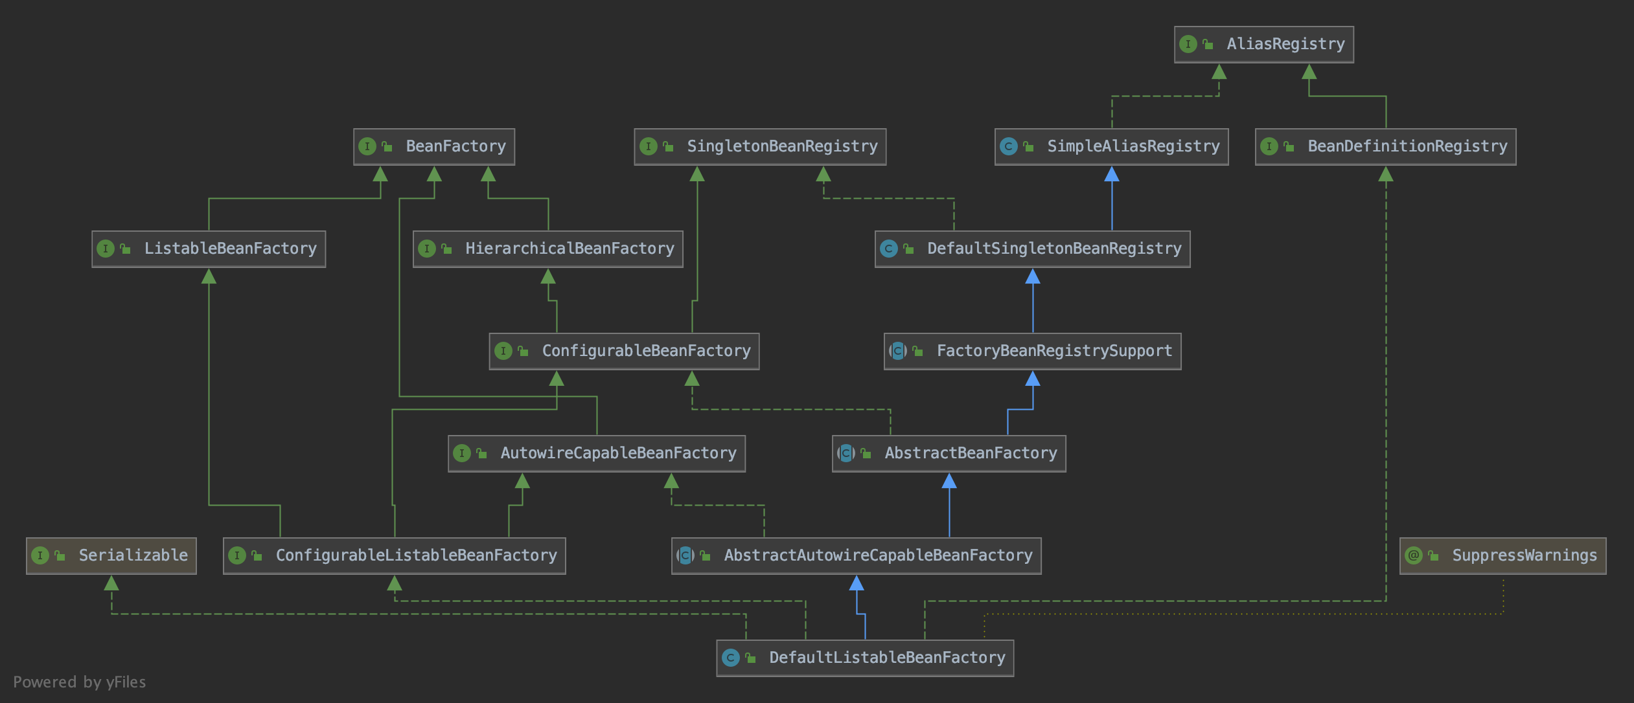Click the class icon beside DefaultListableBeanFactory

[x=731, y=658]
